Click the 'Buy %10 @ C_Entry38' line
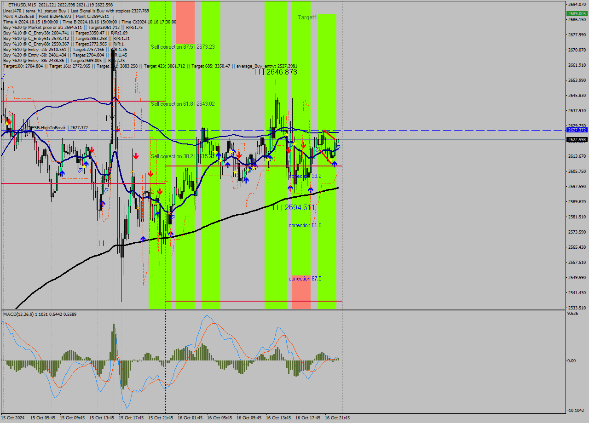The height and width of the screenshot is (423, 589). 65,33
